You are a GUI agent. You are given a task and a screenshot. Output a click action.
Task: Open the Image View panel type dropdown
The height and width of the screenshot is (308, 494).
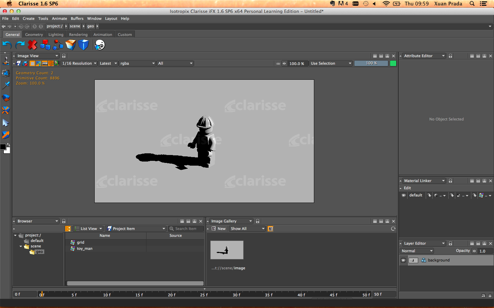[37, 56]
